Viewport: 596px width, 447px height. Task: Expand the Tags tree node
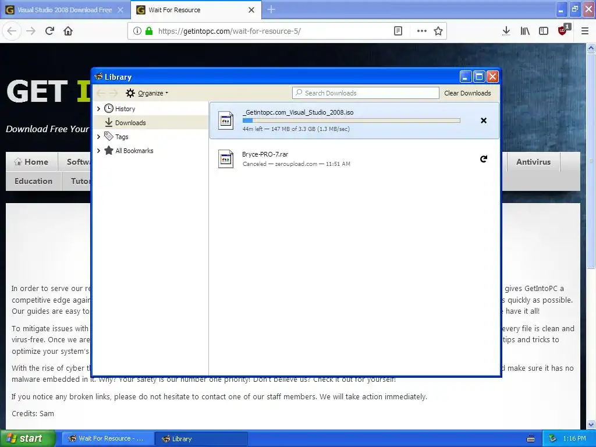(x=98, y=136)
